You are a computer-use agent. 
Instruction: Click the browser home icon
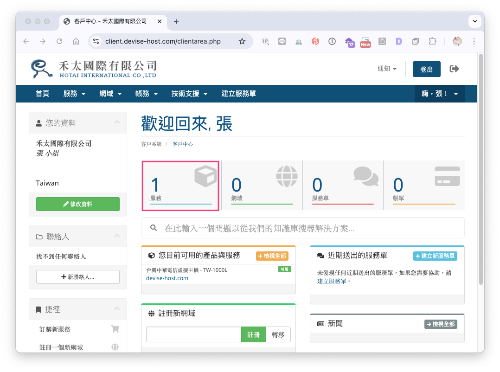click(76, 41)
